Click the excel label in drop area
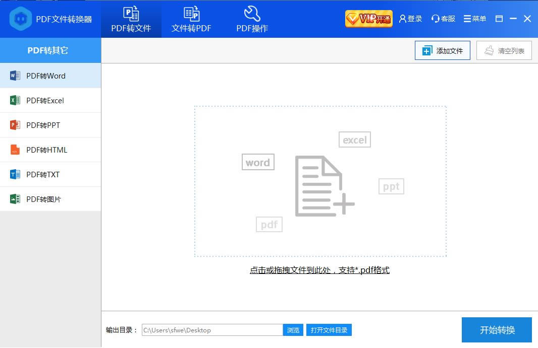This screenshot has height=348, width=538. pyautogui.click(x=355, y=140)
